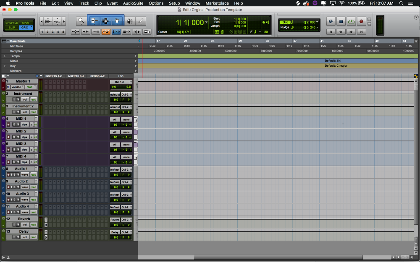The height and width of the screenshot is (262, 420).
Task: Expand the Key ruler
Action: point(5,66)
